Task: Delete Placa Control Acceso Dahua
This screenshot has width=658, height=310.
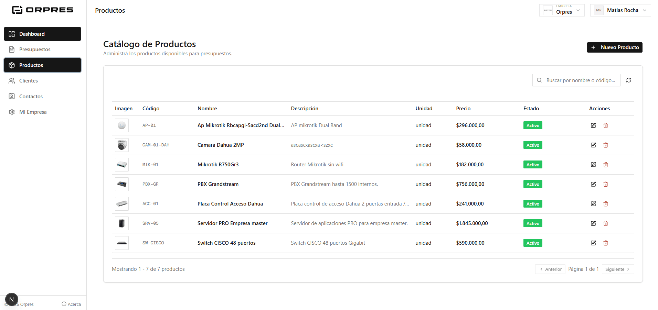Action: [606, 204]
